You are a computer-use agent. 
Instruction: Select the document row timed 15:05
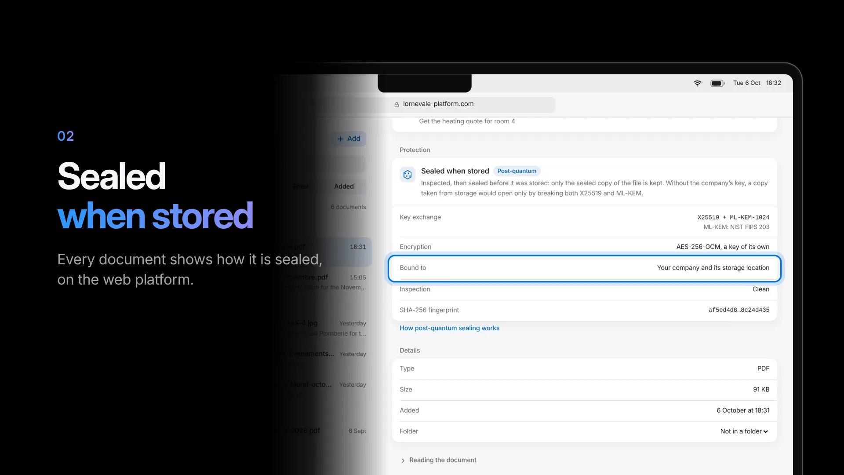pos(323,282)
